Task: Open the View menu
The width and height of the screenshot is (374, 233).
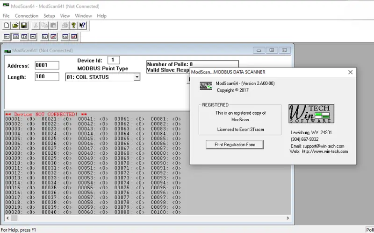Action: coord(65,16)
